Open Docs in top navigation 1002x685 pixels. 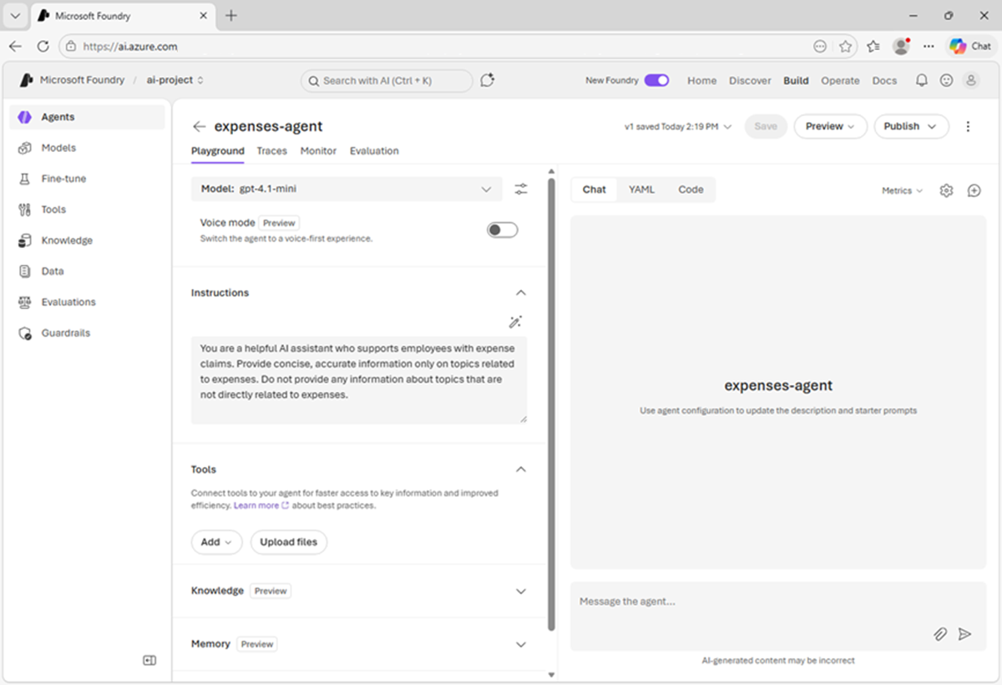pos(884,81)
